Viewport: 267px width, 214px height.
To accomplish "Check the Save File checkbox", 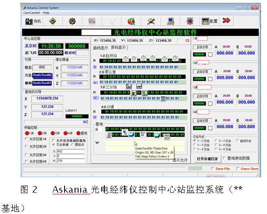I will click(x=212, y=169).
